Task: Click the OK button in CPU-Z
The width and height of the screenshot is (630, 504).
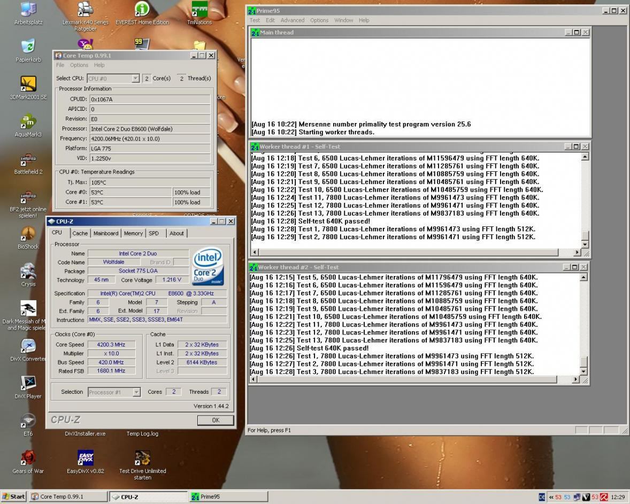Action: tap(216, 420)
